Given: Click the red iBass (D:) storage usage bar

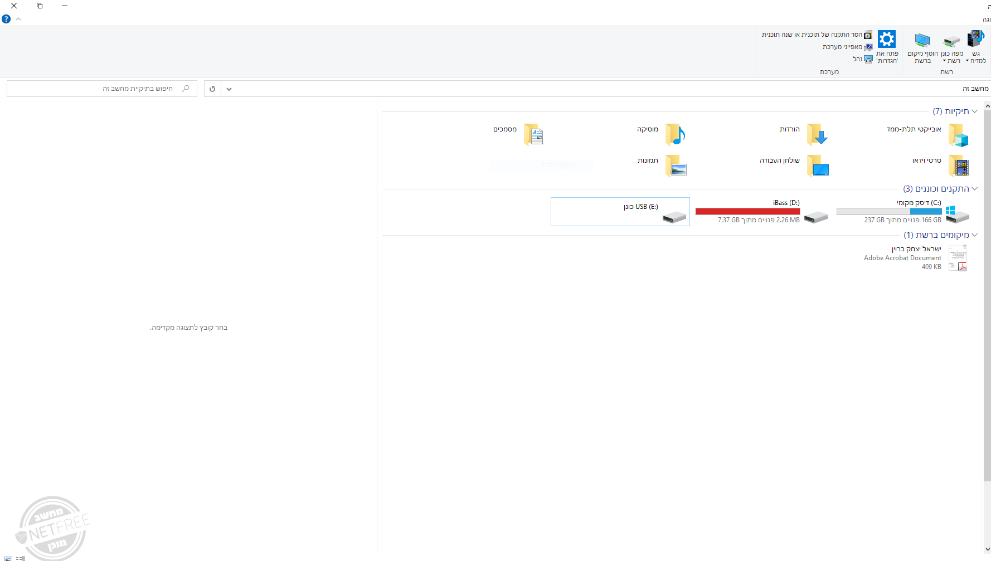Looking at the screenshot, I should pyautogui.click(x=747, y=212).
